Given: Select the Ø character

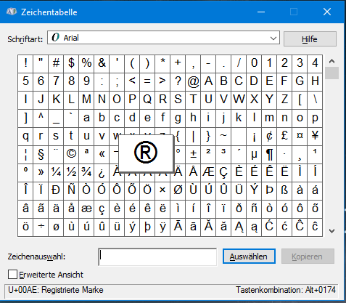Looking at the screenshot, I should tap(178, 191).
